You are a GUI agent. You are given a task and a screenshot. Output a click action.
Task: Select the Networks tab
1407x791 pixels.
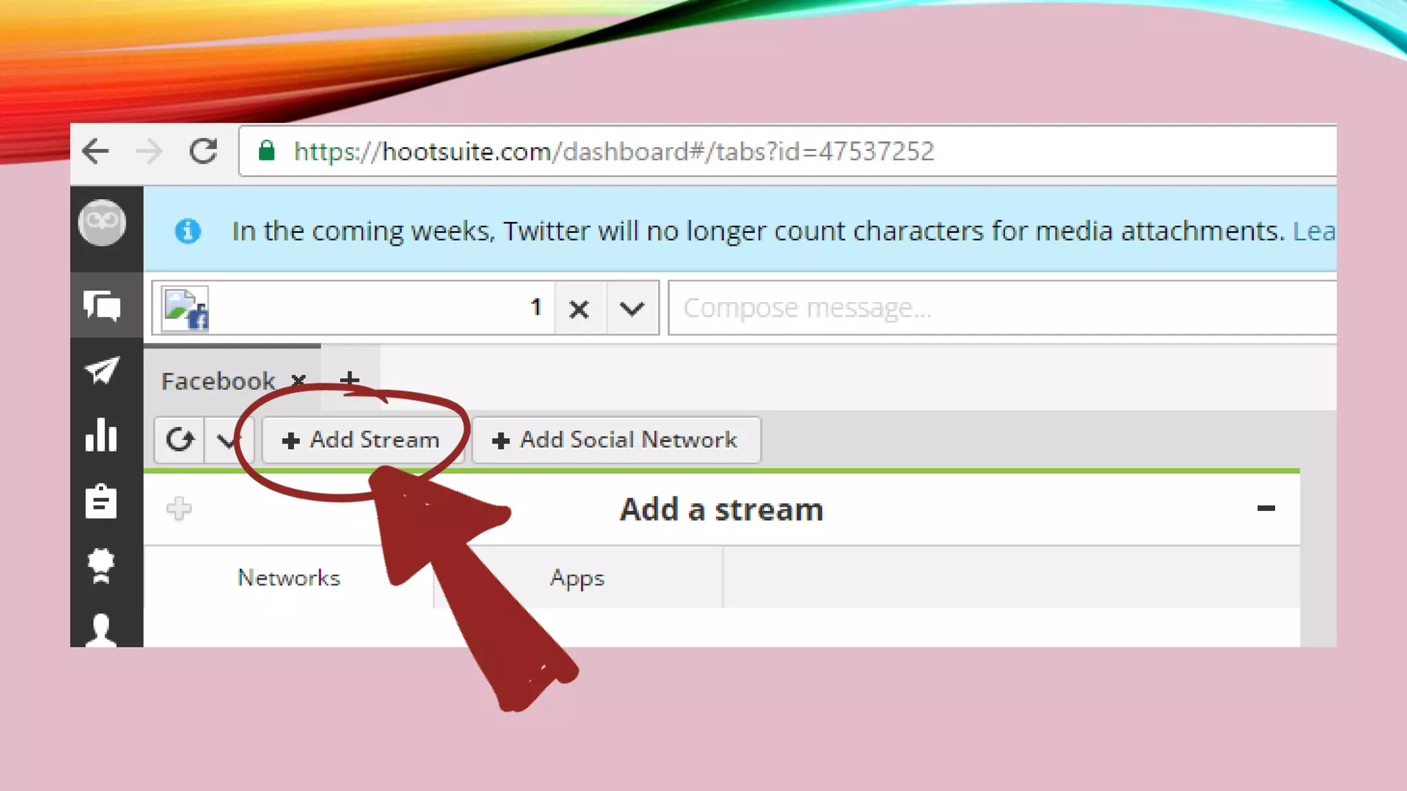(x=289, y=578)
